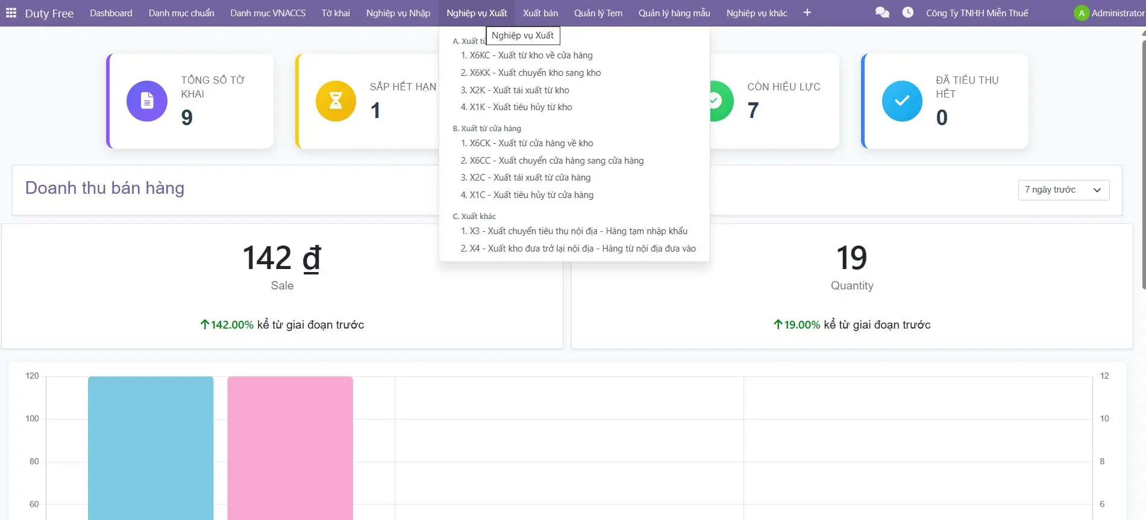The width and height of the screenshot is (1146, 520).
Task: Open the activities clock icon
Action: pos(907,13)
